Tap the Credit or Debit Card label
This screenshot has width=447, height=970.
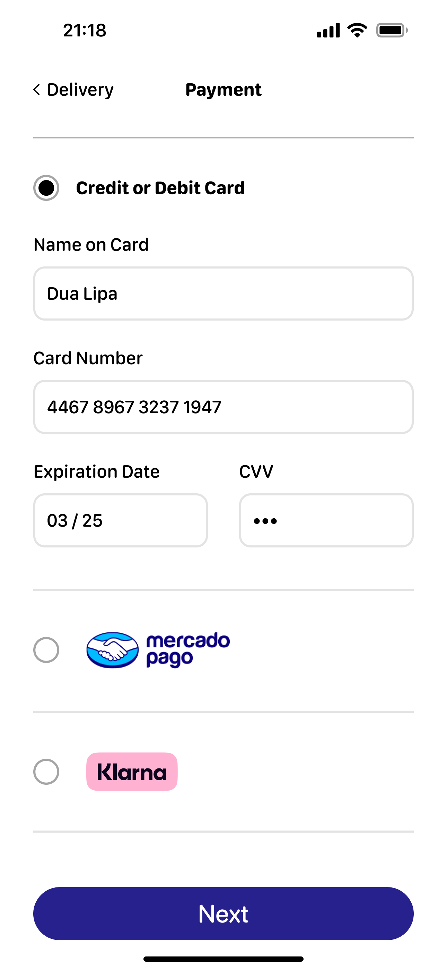[x=160, y=188]
